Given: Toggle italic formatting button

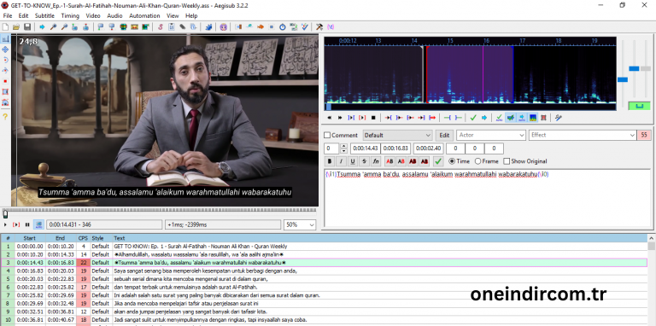Looking at the screenshot, I should click(x=342, y=161).
